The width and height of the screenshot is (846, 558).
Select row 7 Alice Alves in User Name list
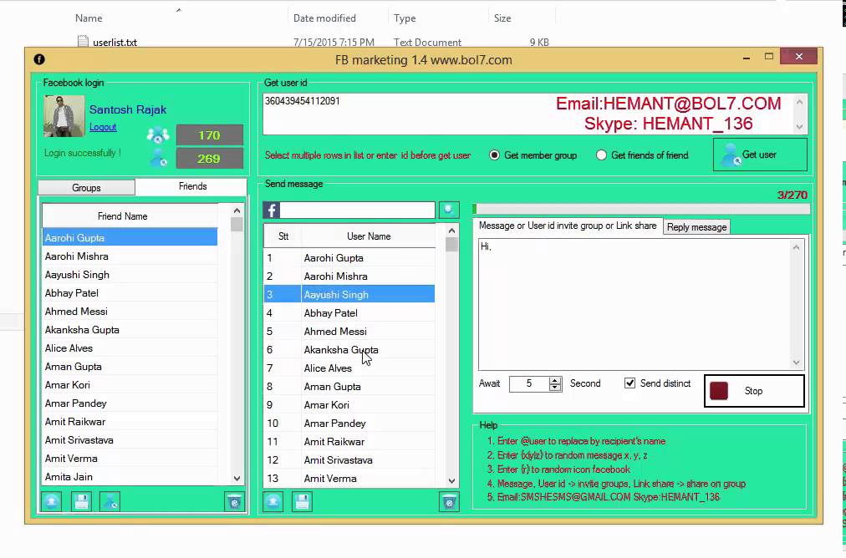tap(349, 368)
